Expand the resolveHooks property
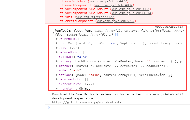 point(57,79)
